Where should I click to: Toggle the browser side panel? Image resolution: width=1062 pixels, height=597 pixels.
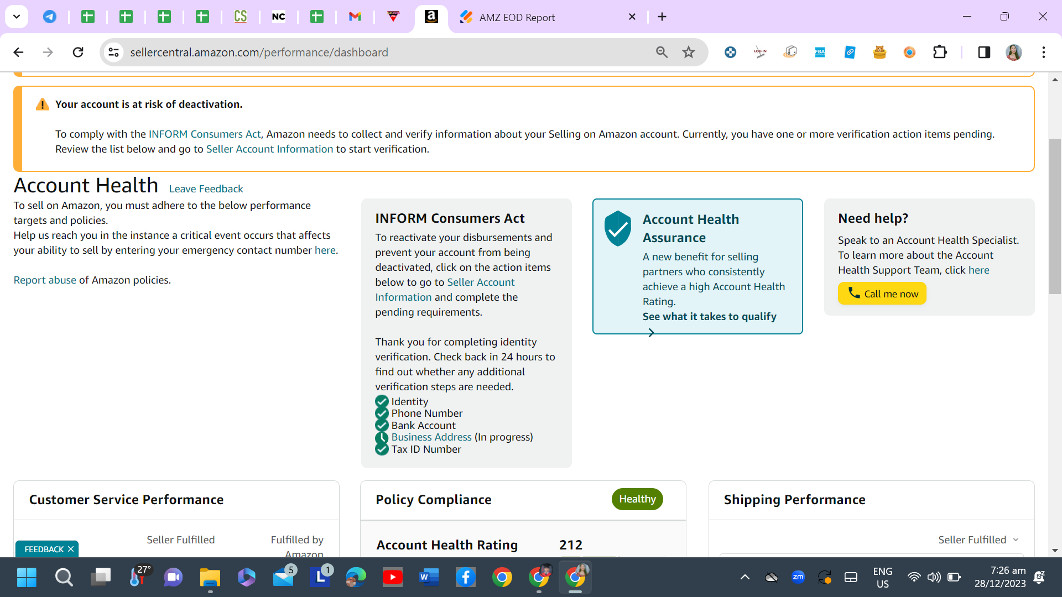tap(984, 53)
